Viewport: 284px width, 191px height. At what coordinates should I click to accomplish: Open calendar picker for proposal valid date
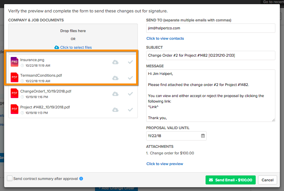203,136
